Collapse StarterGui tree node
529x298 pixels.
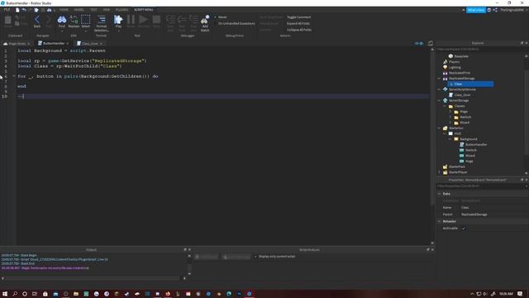pos(439,128)
